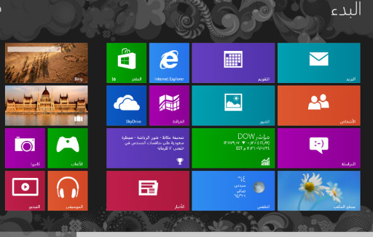
Task: Open the Finance DOW index tile
Action: tap(233, 148)
